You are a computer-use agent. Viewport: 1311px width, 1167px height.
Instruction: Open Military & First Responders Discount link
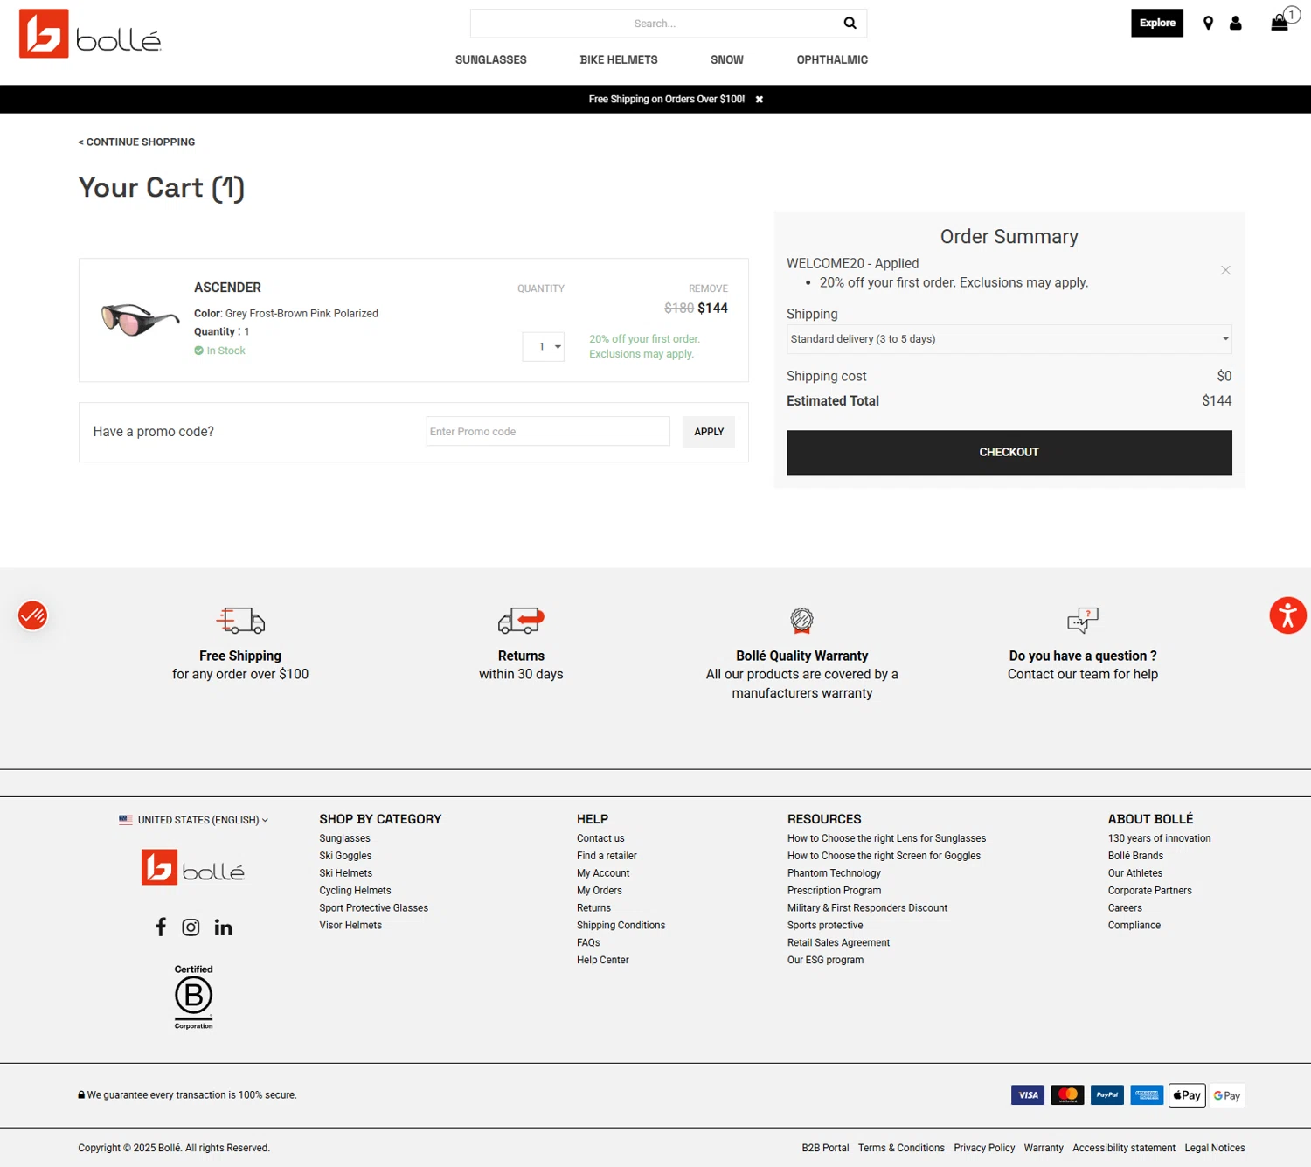point(867,908)
